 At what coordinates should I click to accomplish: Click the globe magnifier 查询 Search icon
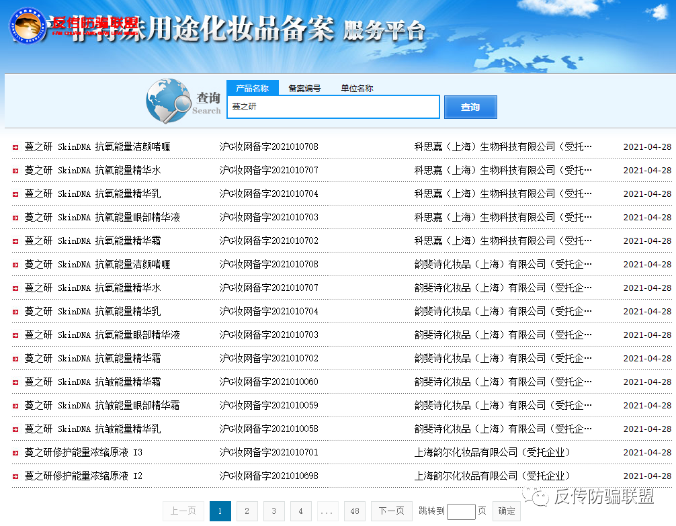click(x=173, y=101)
